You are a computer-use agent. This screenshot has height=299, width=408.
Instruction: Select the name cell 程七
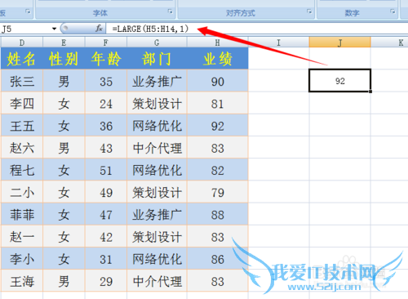(22, 170)
